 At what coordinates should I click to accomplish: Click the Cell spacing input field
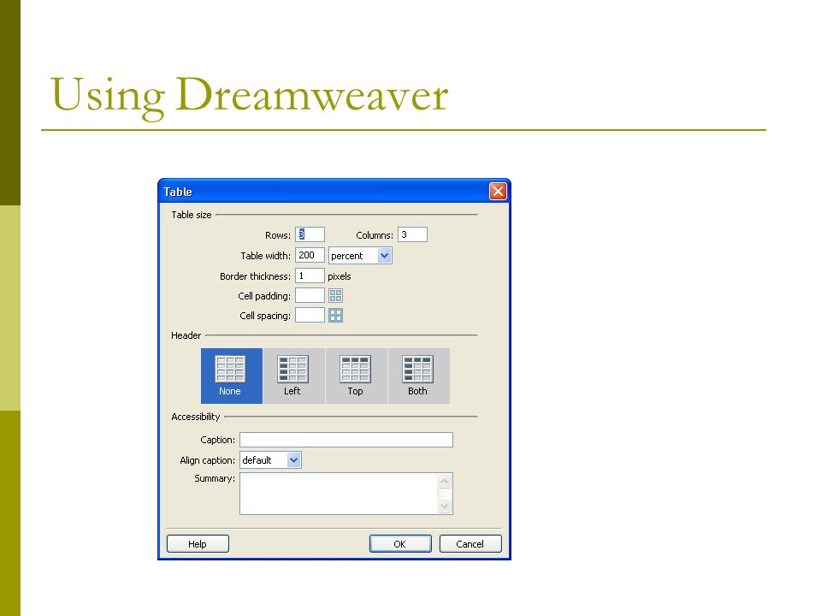[x=310, y=315]
